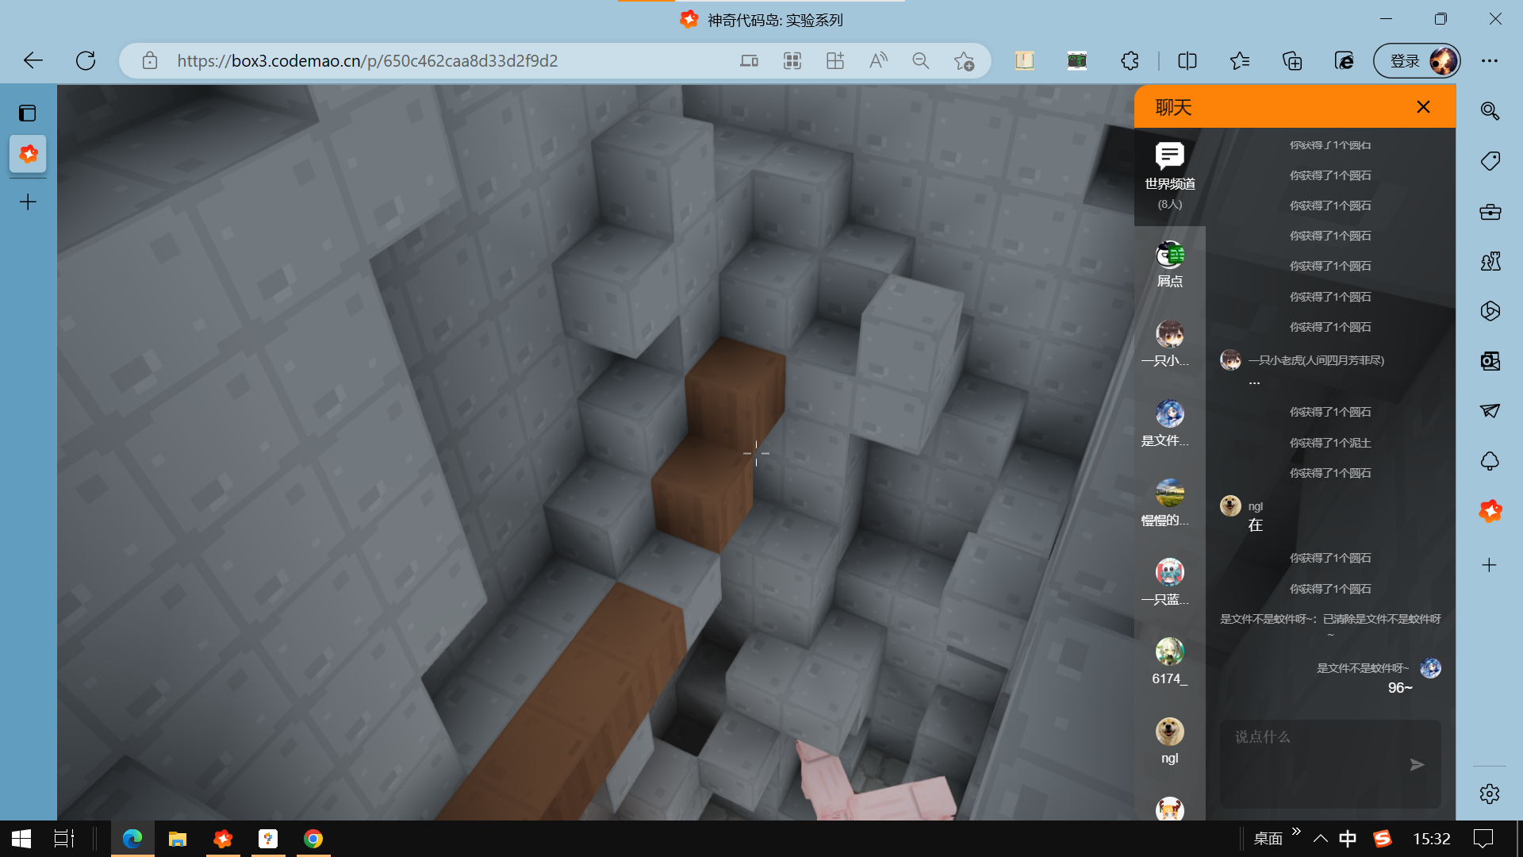Screen dimensions: 1523x857
Task: Show hidden system tray icons
Action: point(1321,839)
